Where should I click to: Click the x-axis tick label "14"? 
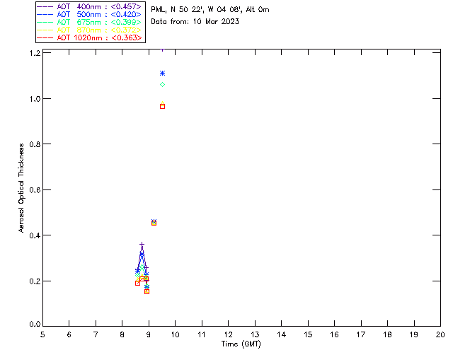point(282,334)
